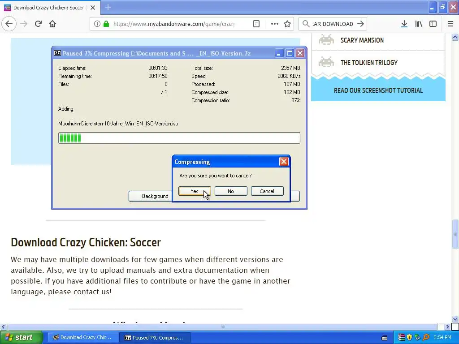Image resolution: width=459 pixels, height=344 pixels.
Task: Click the green secure padlock icon
Action: pyautogui.click(x=106, y=24)
